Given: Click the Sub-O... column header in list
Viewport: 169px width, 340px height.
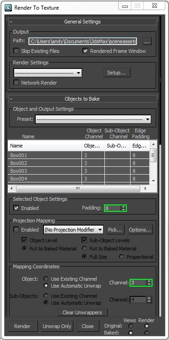Looking at the screenshot, I should pyautogui.click(x=117, y=146).
